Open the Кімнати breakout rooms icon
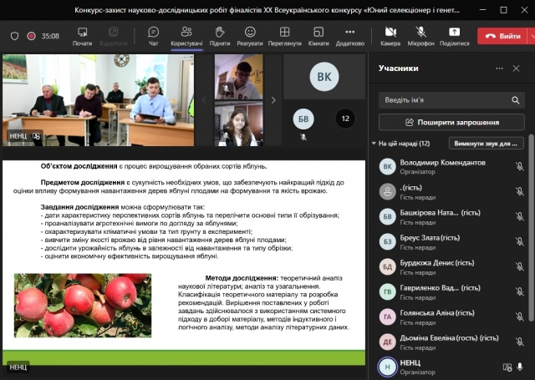Viewport: 535px width, 380px height. tap(318, 35)
